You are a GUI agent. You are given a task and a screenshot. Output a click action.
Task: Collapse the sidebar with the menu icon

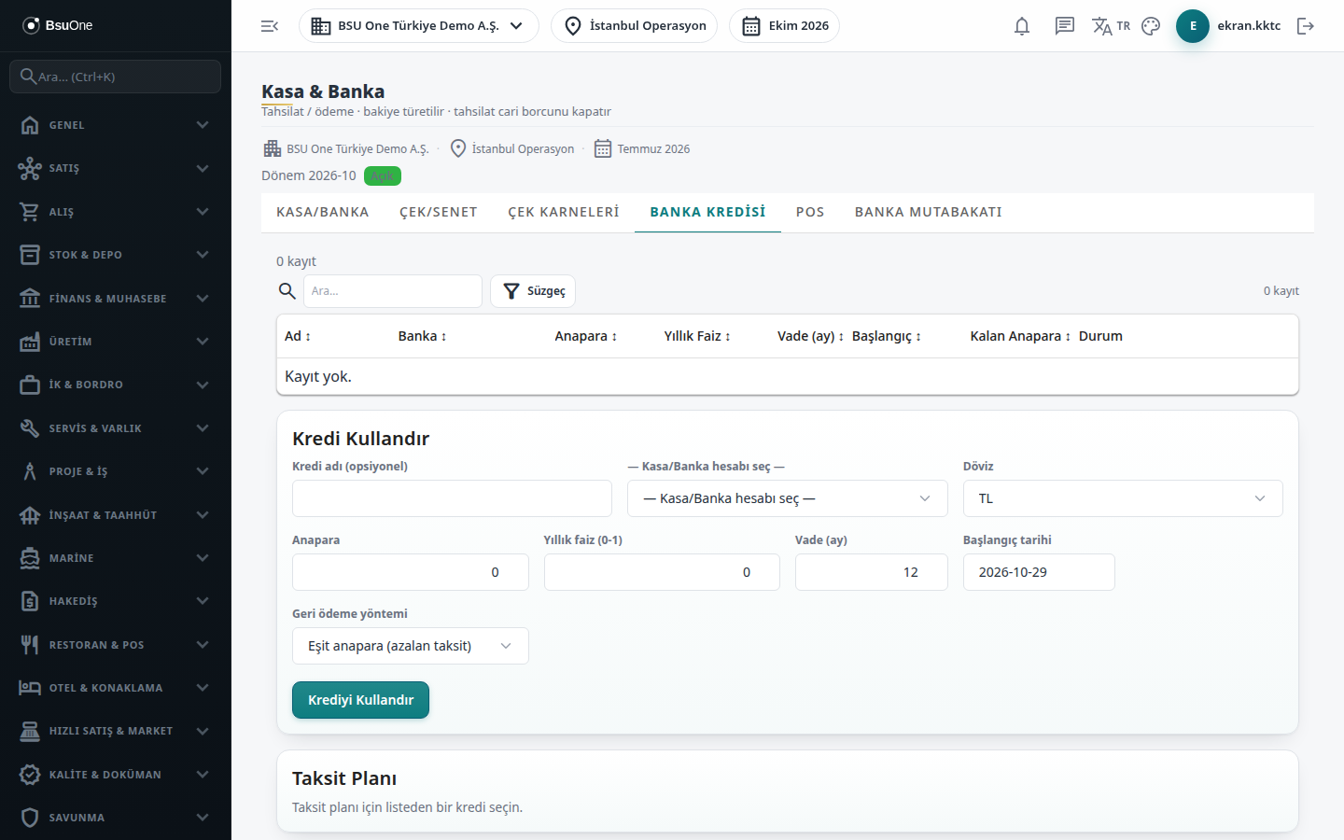click(270, 26)
